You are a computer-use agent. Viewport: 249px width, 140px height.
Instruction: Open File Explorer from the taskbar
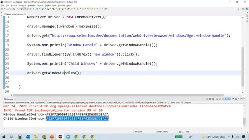pos(36,136)
